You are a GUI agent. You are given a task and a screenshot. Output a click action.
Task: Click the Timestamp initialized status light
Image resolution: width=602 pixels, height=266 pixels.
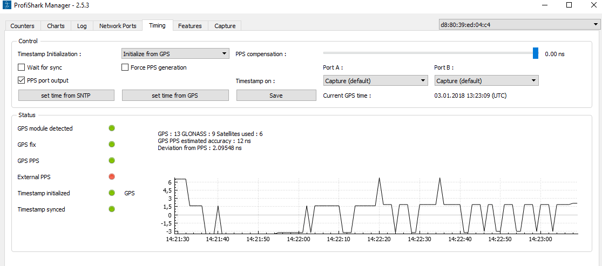tap(112, 193)
